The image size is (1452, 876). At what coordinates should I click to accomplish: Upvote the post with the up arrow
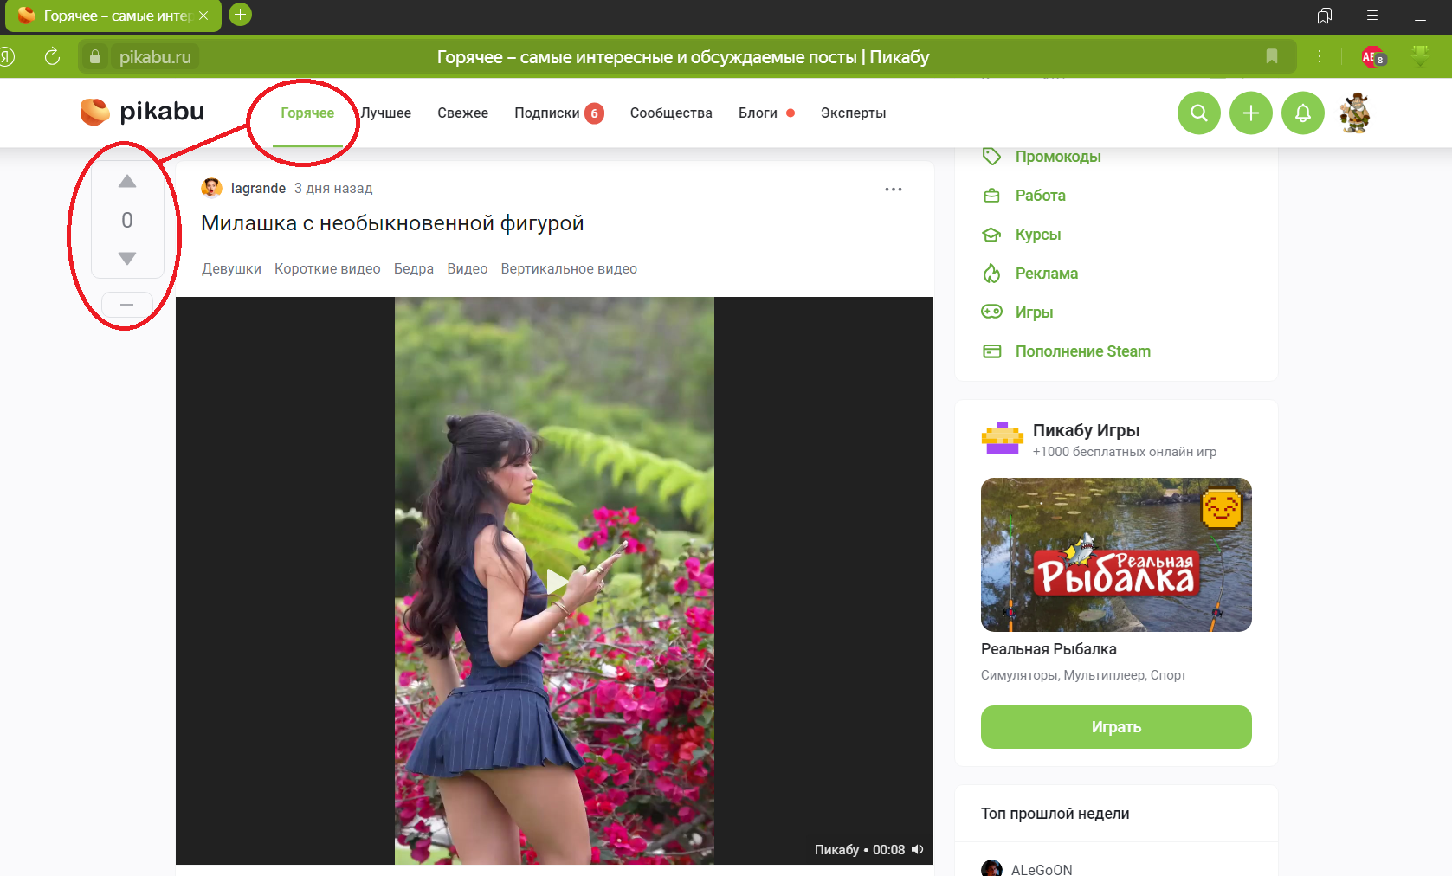point(127,181)
